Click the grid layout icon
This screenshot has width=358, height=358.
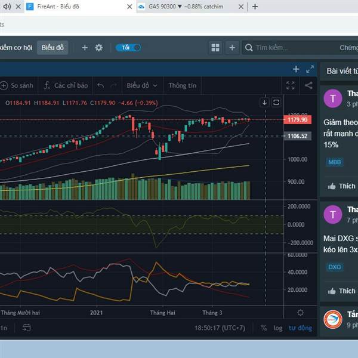click(215, 48)
